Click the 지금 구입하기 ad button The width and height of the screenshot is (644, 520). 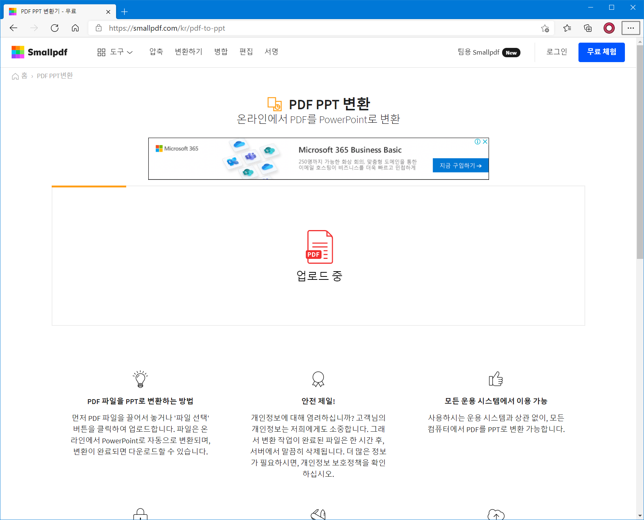(461, 165)
